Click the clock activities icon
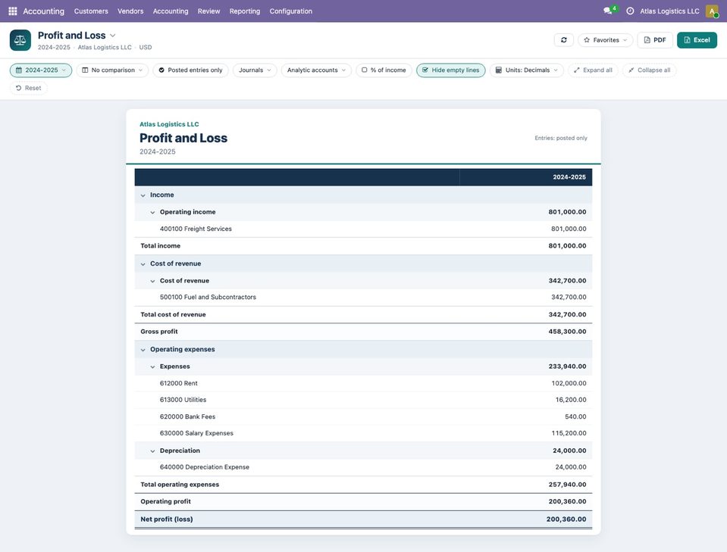 pyautogui.click(x=630, y=11)
